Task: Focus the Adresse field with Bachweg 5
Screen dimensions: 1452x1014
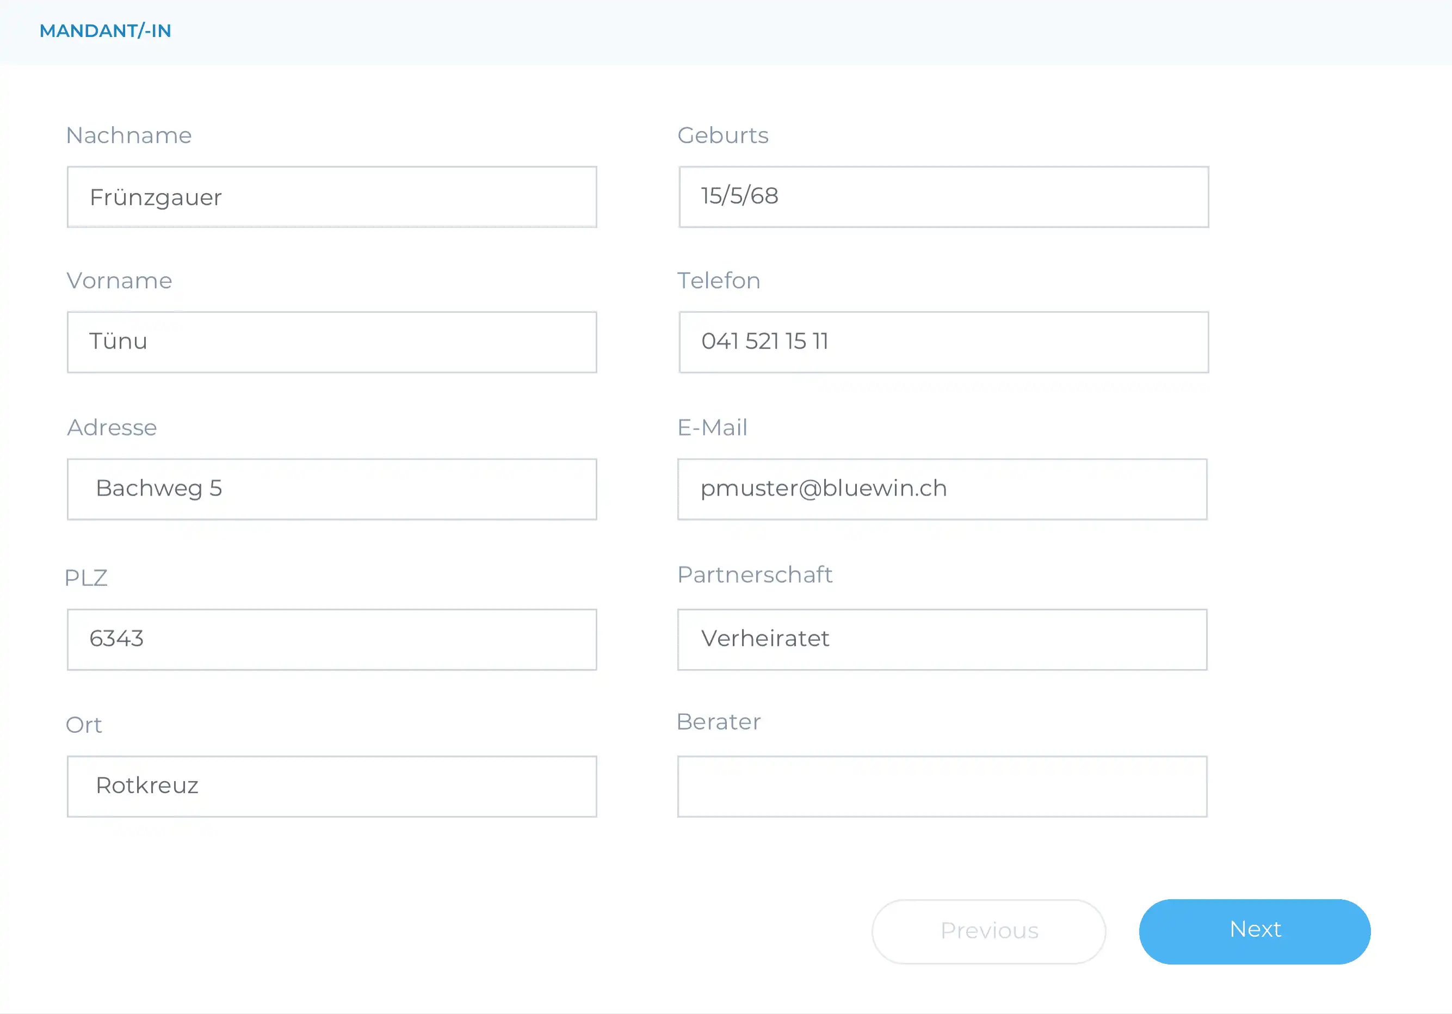Action: (x=331, y=489)
